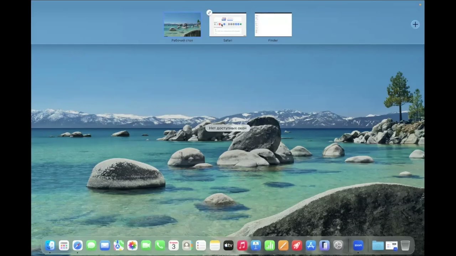Switch to the Рабочий стол space thumbnail

click(x=182, y=25)
